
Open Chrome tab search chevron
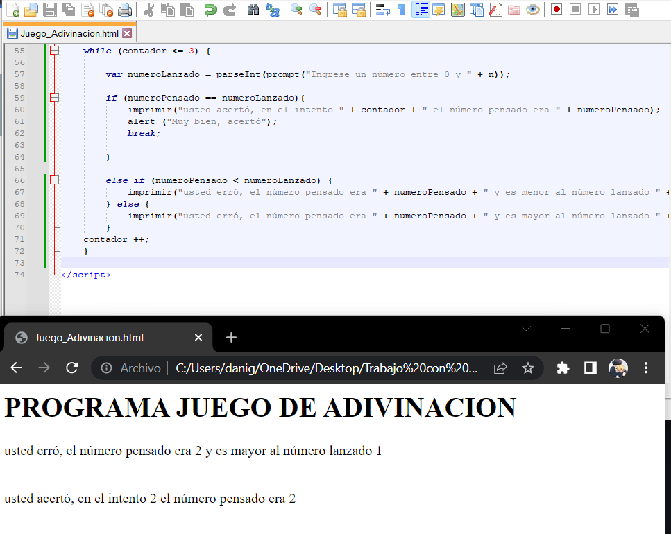click(x=527, y=328)
